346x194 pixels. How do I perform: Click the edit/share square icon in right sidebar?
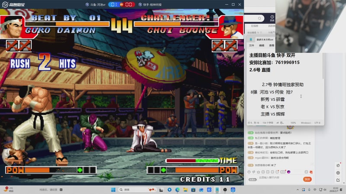coord(338,180)
